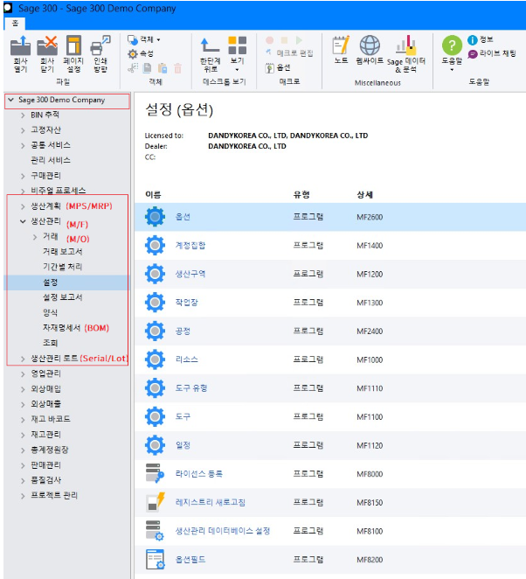Click the 회사 열기 (open company) icon

tap(20, 46)
